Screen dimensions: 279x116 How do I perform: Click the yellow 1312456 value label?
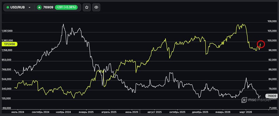click(x=9, y=44)
